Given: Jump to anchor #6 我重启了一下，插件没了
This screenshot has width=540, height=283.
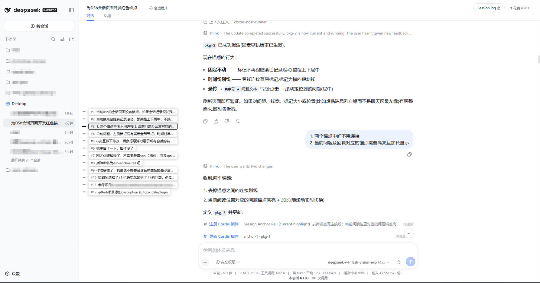Looking at the screenshot, I should point(112,148).
